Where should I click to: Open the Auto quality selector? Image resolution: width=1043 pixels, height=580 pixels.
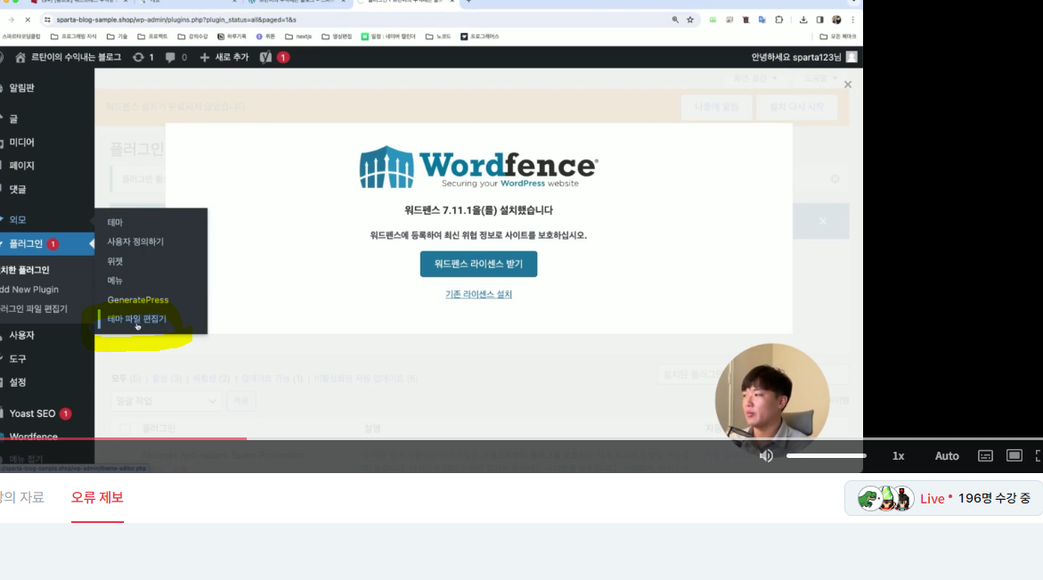tap(947, 455)
